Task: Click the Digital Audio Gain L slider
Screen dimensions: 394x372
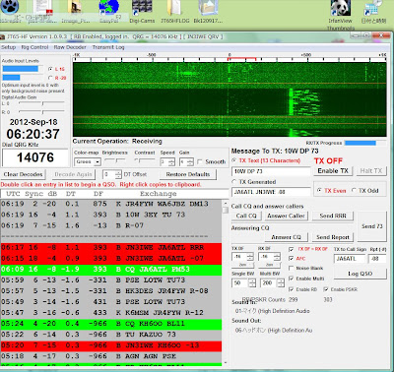Action: (41, 103)
